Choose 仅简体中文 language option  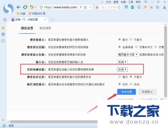point(136,47)
